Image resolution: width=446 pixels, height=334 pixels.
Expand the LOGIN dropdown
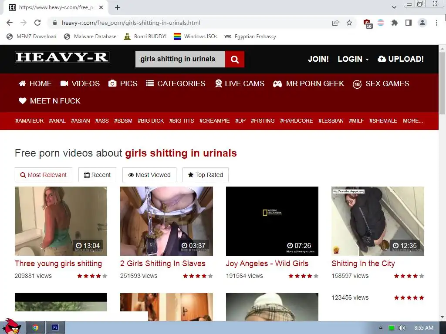tap(353, 59)
